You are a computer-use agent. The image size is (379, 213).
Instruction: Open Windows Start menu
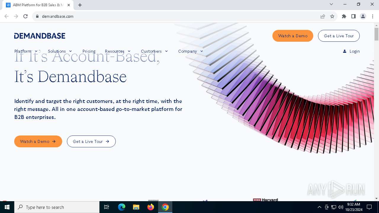tap(7, 207)
